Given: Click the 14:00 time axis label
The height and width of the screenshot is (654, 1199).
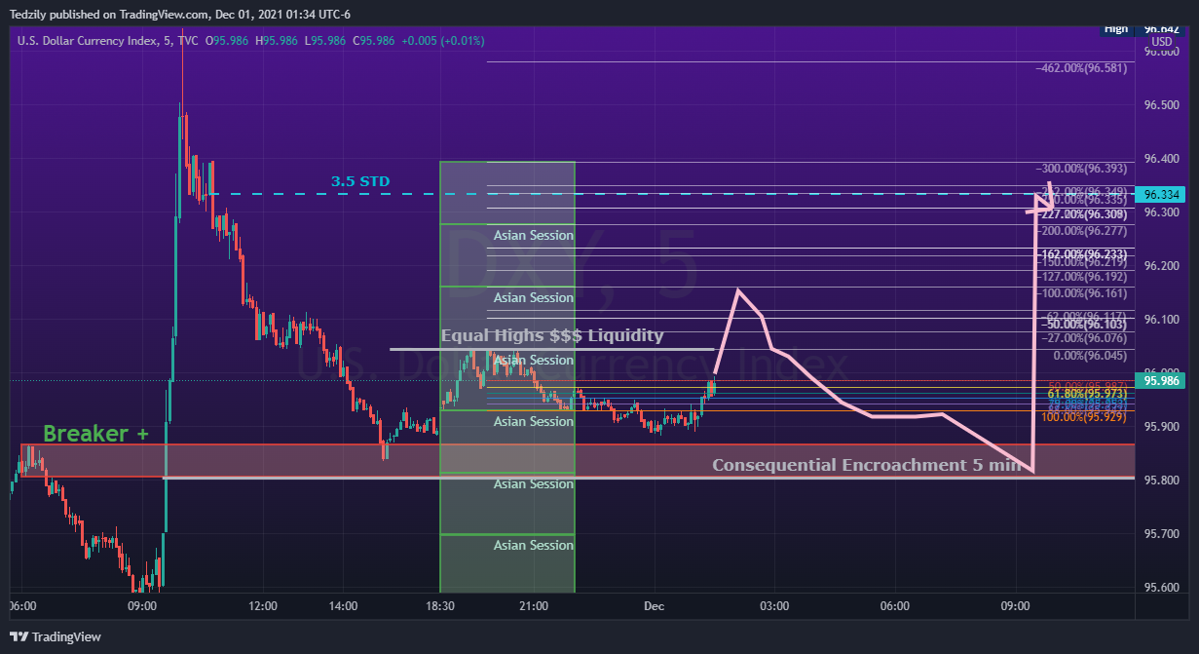Looking at the screenshot, I should [343, 606].
